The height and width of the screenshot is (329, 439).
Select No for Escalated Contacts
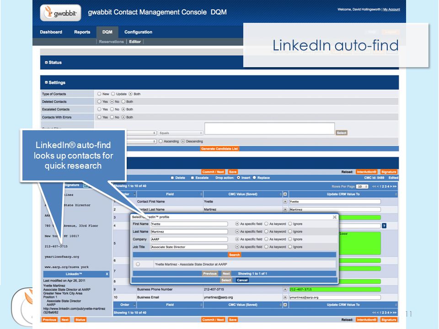tap(112, 109)
